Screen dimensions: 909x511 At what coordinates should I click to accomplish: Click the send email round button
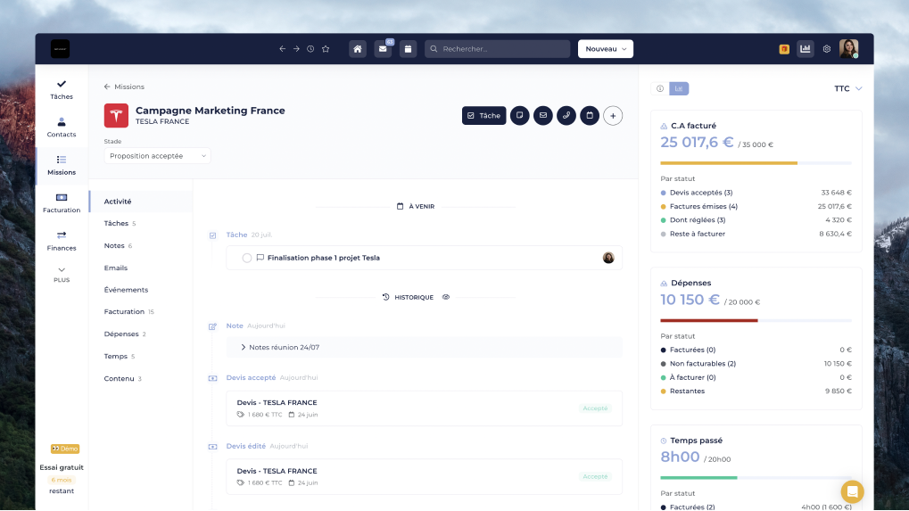pyautogui.click(x=543, y=116)
